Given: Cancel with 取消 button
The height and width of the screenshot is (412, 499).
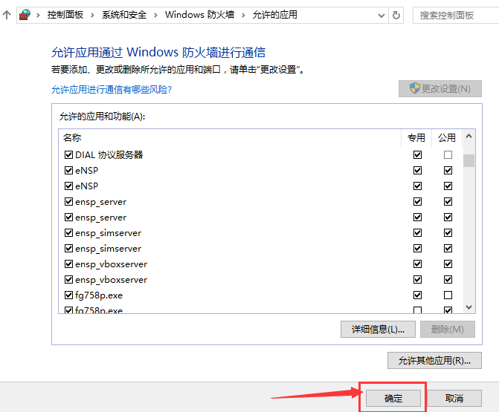Looking at the screenshot, I should 454,398.
